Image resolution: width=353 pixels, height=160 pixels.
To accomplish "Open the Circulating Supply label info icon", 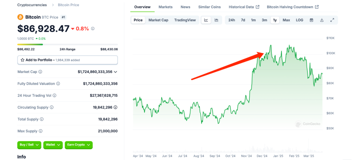I will coord(52,107).
